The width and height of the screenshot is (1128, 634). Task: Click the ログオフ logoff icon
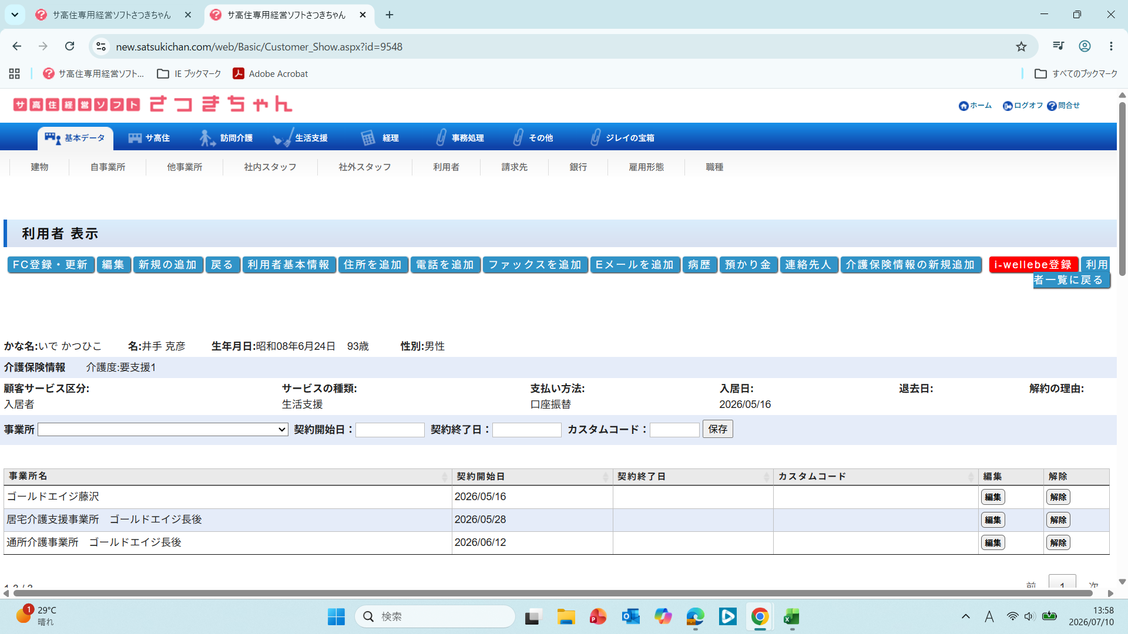(1022, 106)
